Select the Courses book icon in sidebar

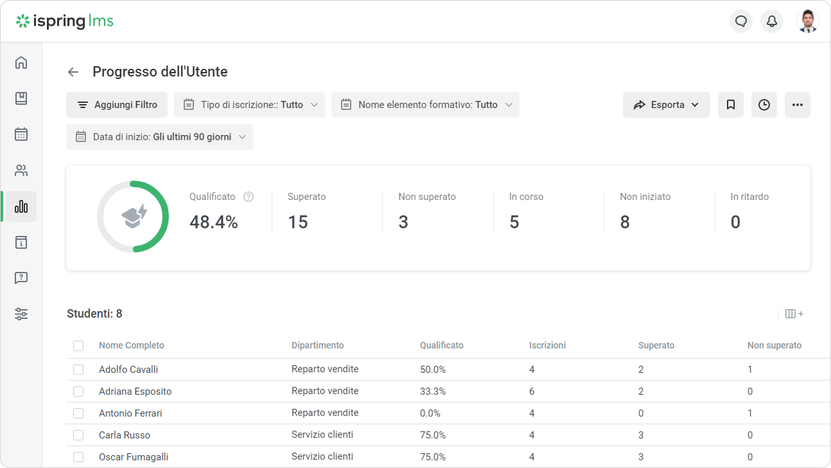point(21,98)
